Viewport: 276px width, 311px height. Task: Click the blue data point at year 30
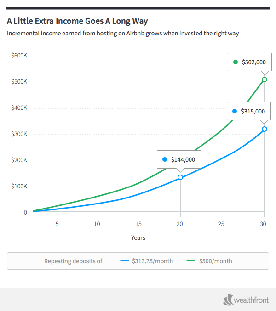(x=264, y=129)
